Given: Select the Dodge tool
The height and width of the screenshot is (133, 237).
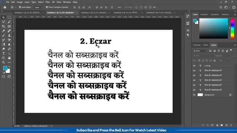Looking at the screenshot, I should point(3,49).
